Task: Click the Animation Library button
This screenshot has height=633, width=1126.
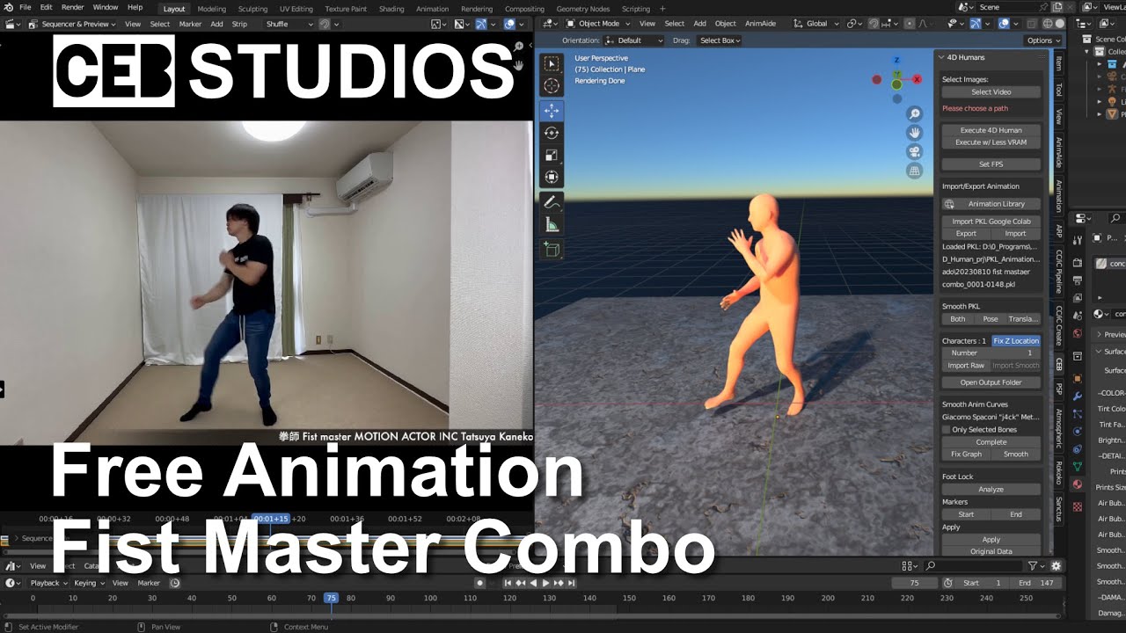Action: (997, 204)
